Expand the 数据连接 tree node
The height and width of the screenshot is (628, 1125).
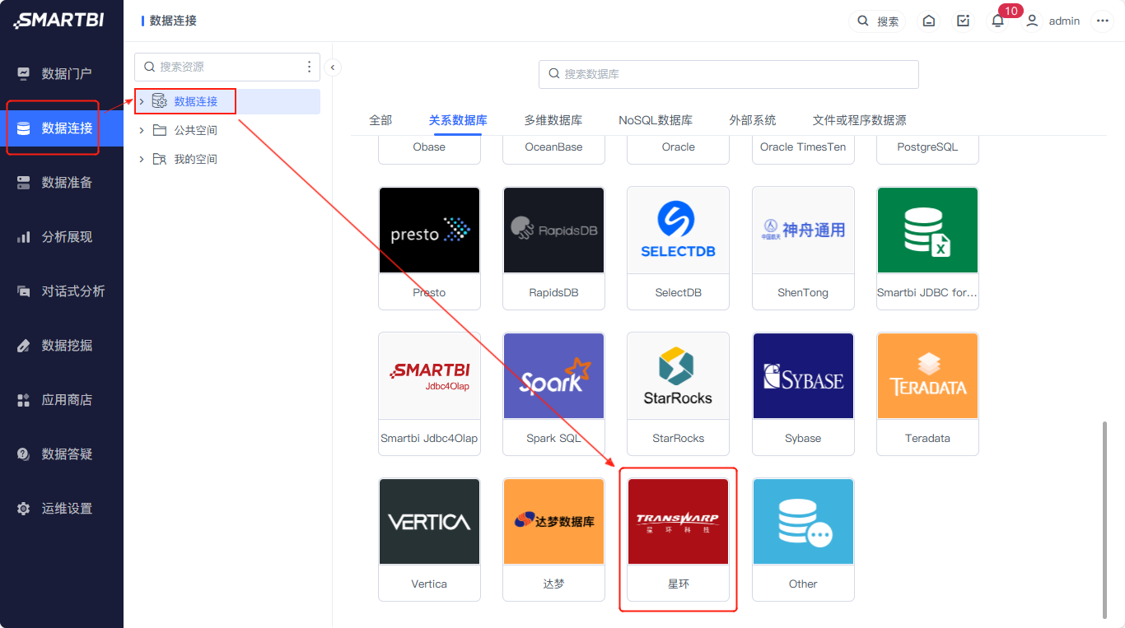coord(142,101)
